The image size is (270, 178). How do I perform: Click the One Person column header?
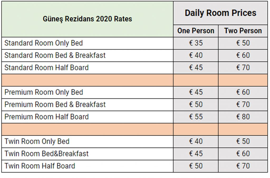coord(196,31)
